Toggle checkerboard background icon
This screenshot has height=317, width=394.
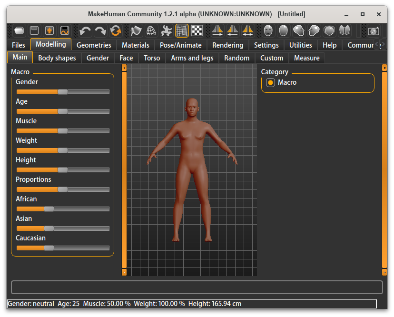tap(197, 31)
